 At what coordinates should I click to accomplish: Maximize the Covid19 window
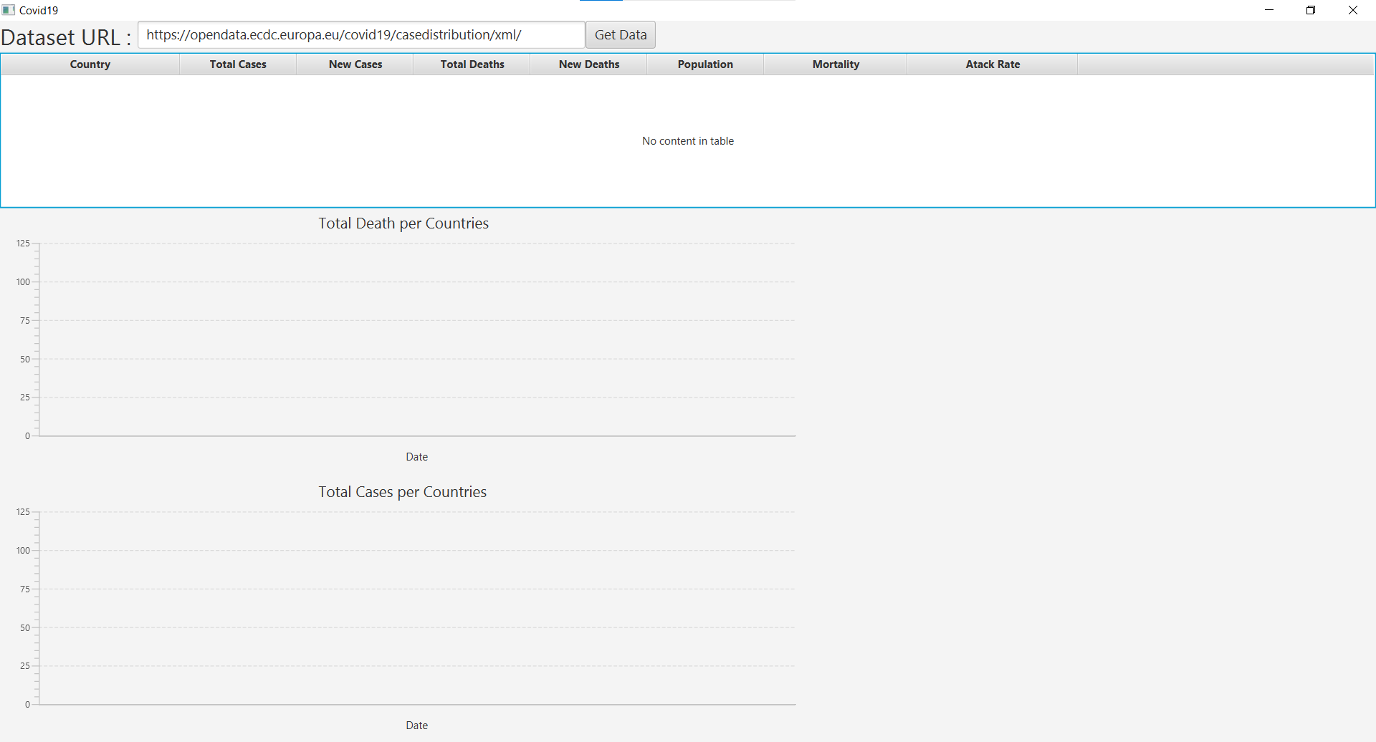[1311, 10]
